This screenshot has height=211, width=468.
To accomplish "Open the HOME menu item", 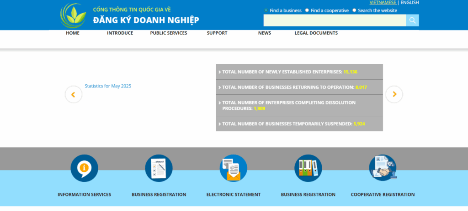I will click(73, 33).
